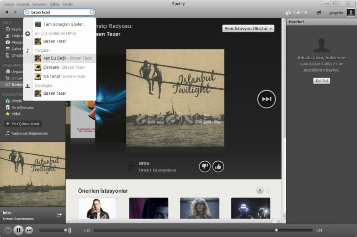Open the Çalma menu
The image size is (357, 237).
click(54, 4)
